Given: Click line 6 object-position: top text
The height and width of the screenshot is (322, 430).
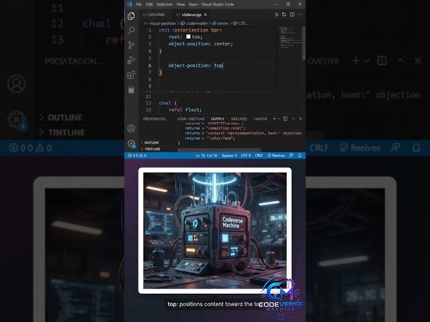Looking at the screenshot, I should pos(196,66).
